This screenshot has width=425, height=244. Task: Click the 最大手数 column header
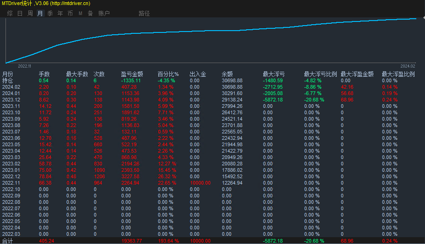77,74
